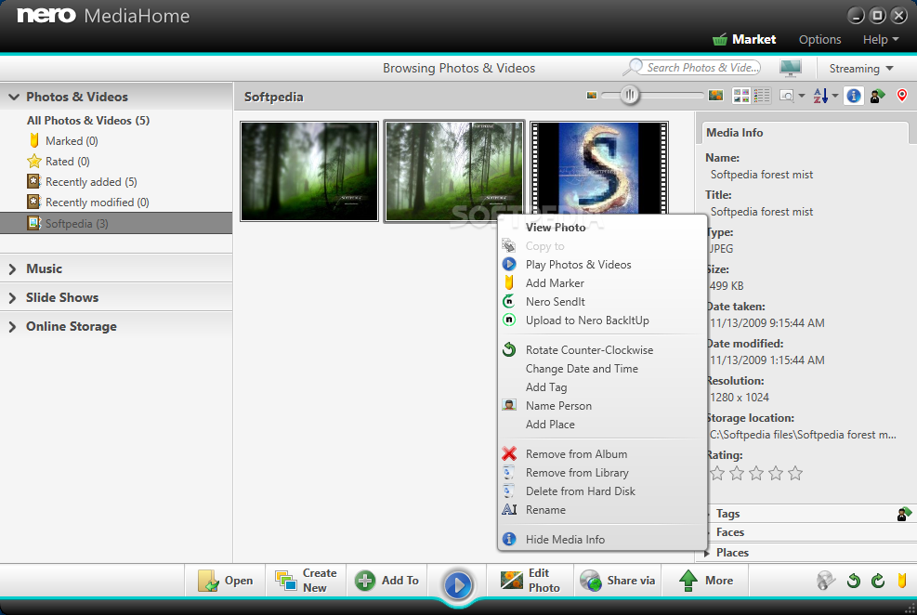917x615 pixels.
Task: Select Delete from Hard Disk menu entry
Action: [x=580, y=491]
